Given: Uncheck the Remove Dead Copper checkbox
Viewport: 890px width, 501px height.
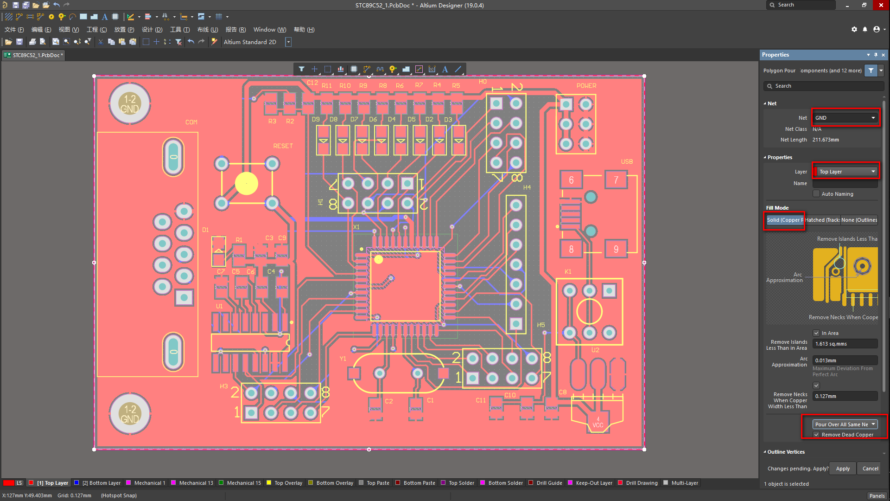Looking at the screenshot, I should tap(816, 435).
